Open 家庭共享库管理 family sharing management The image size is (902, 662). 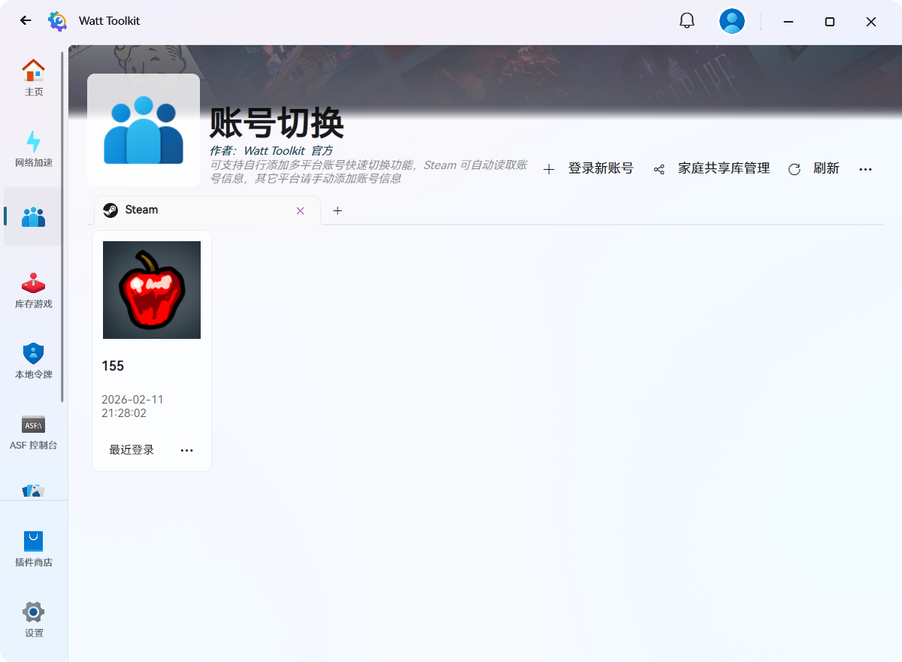712,169
